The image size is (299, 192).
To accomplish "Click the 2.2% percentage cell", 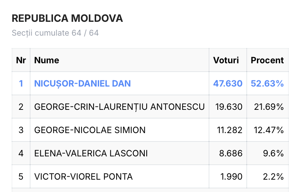I will pyautogui.click(x=273, y=177).
